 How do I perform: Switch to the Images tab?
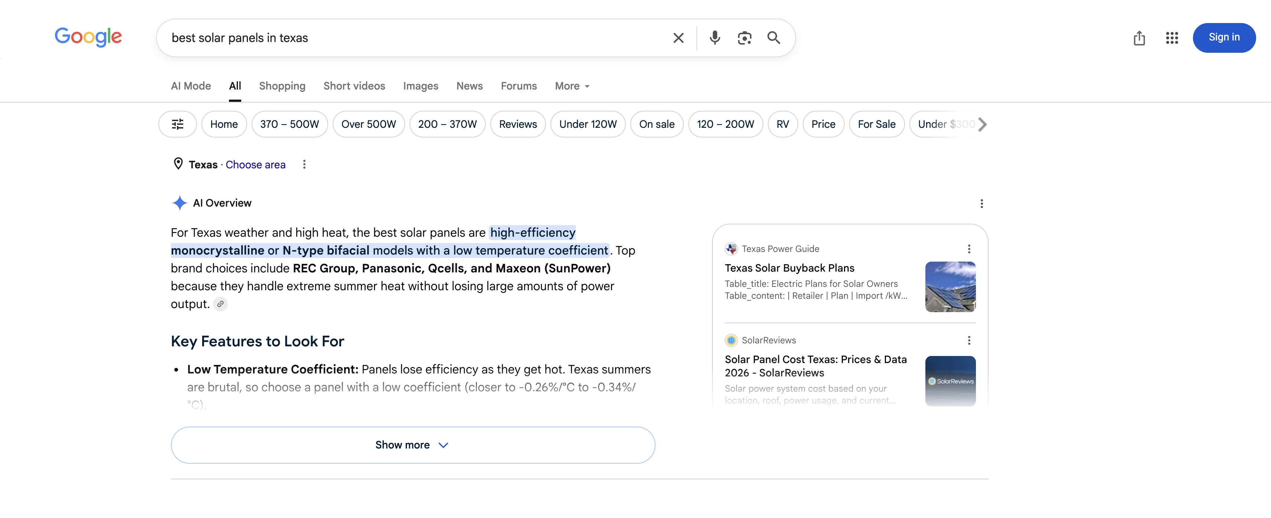pyautogui.click(x=420, y=86)
